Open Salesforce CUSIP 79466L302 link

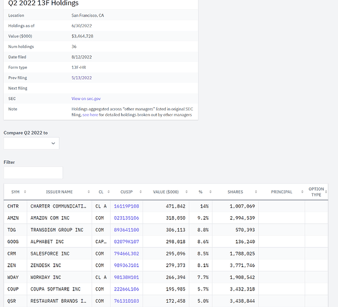click(127, 254)
